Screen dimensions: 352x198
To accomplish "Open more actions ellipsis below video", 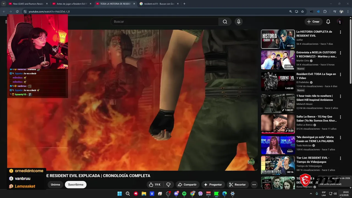I will pos(254,185).
